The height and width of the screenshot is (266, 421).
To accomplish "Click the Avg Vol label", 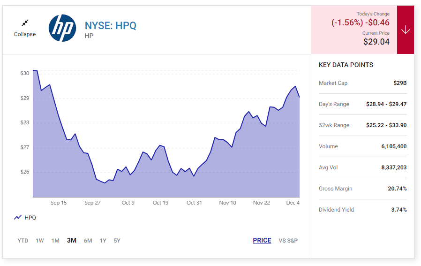I will click(x=328, y=167).
